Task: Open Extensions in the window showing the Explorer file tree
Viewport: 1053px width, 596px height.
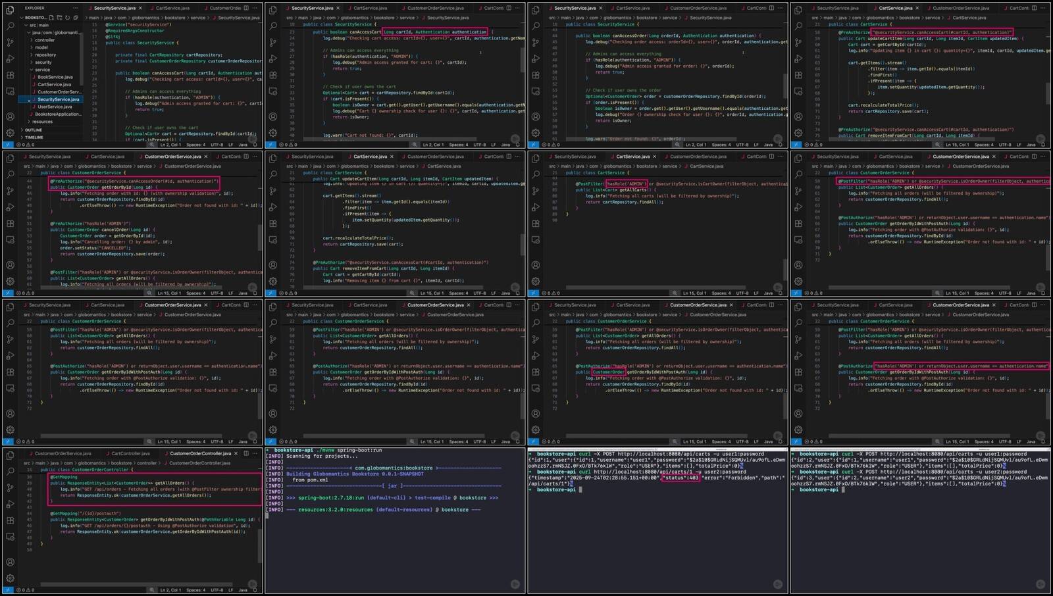Action: coord(10,75)
